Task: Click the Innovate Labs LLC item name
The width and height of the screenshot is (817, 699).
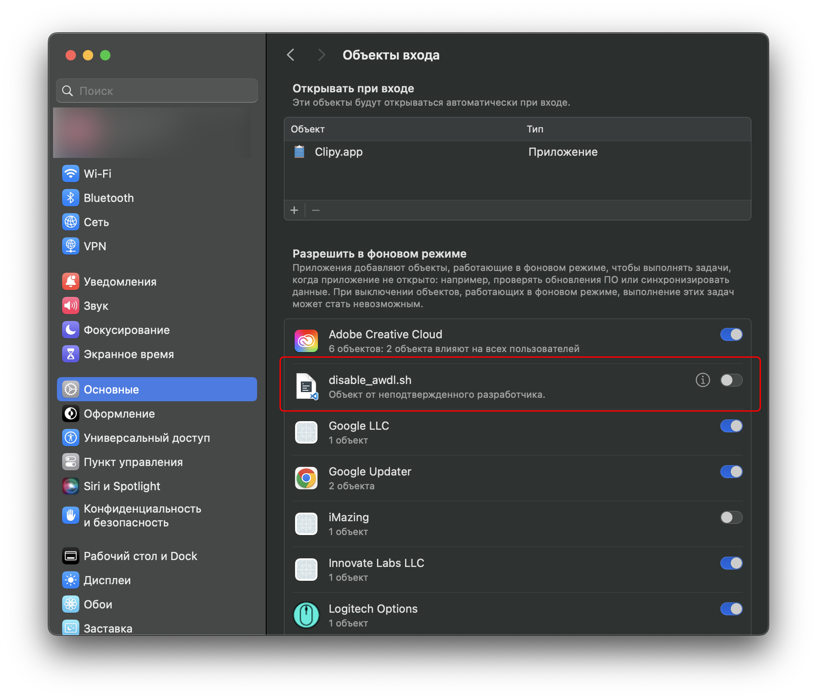Action: pos(376,563)
